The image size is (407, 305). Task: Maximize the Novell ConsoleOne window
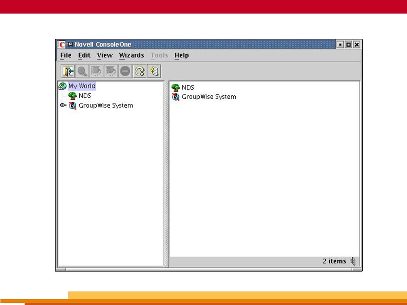coord(348,44)
